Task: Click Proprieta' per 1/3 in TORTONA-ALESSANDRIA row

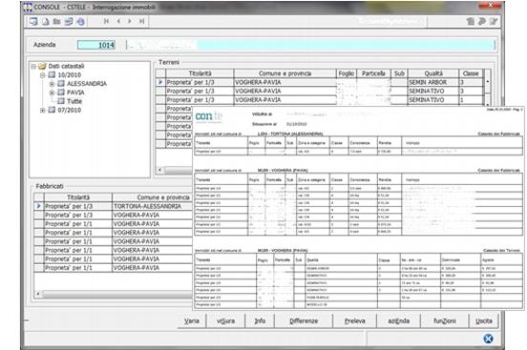Action: coord(78,206)
